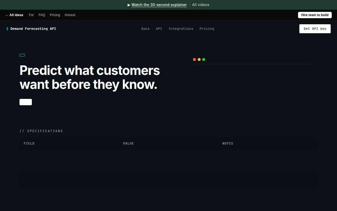Open the Integrations navigation link
The height and width of the screenshot is (211, 337).
[181, 29]
